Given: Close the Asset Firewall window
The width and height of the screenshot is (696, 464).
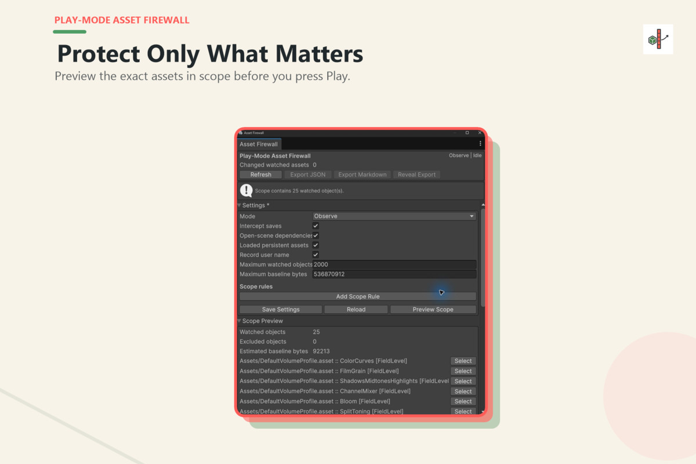Looking at the screenshot, I should pos(480,133).
